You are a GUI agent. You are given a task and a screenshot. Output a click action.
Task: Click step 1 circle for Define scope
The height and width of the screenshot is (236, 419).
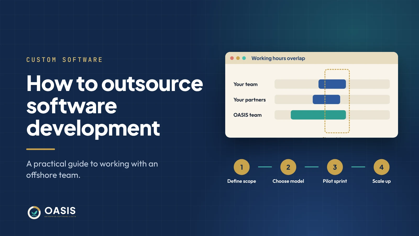[x=241, y=167]
